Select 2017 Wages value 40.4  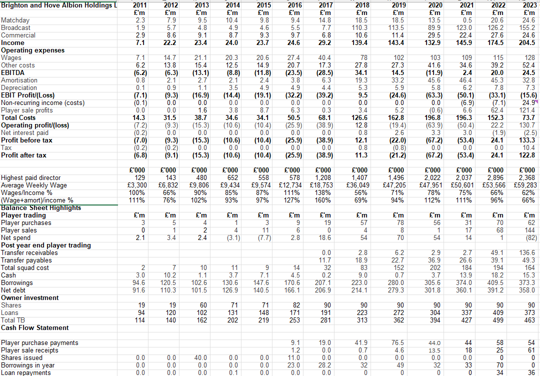coord(325,58)
